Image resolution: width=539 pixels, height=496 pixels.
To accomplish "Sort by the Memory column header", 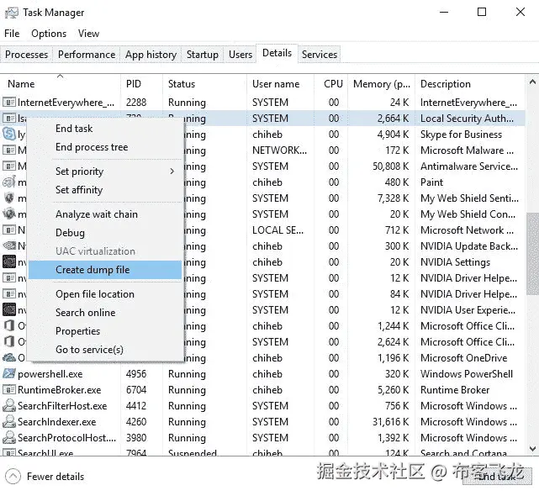I will coord(382,84).
